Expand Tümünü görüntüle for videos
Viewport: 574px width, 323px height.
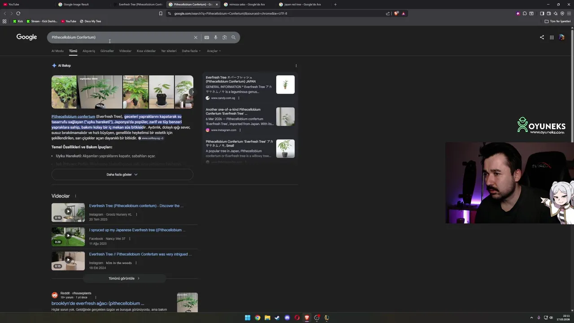coord(124,278)
